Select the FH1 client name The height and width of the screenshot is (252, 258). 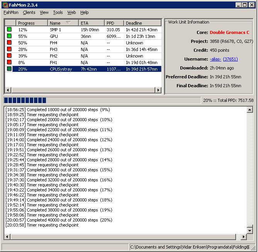[x=53, y=63]
